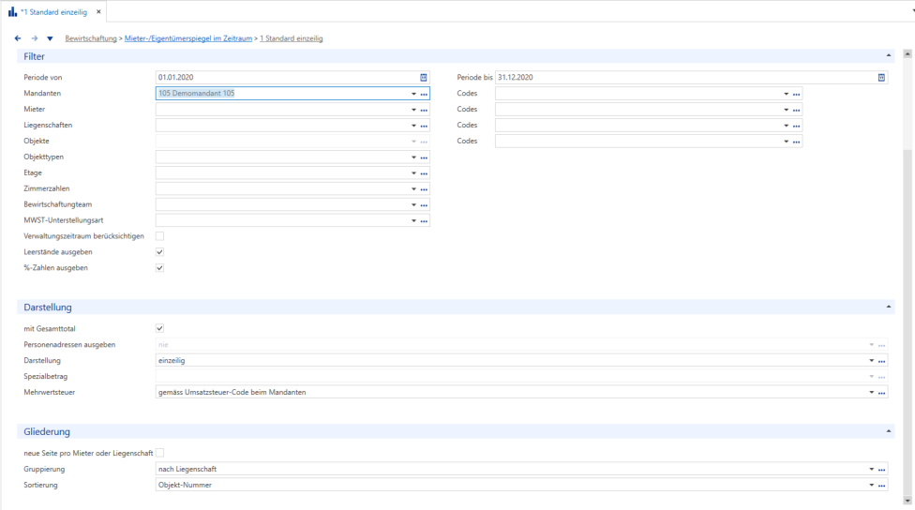Click scrollbar down arrow at right edge
The image size is (915, 510).
coord(907,501)
